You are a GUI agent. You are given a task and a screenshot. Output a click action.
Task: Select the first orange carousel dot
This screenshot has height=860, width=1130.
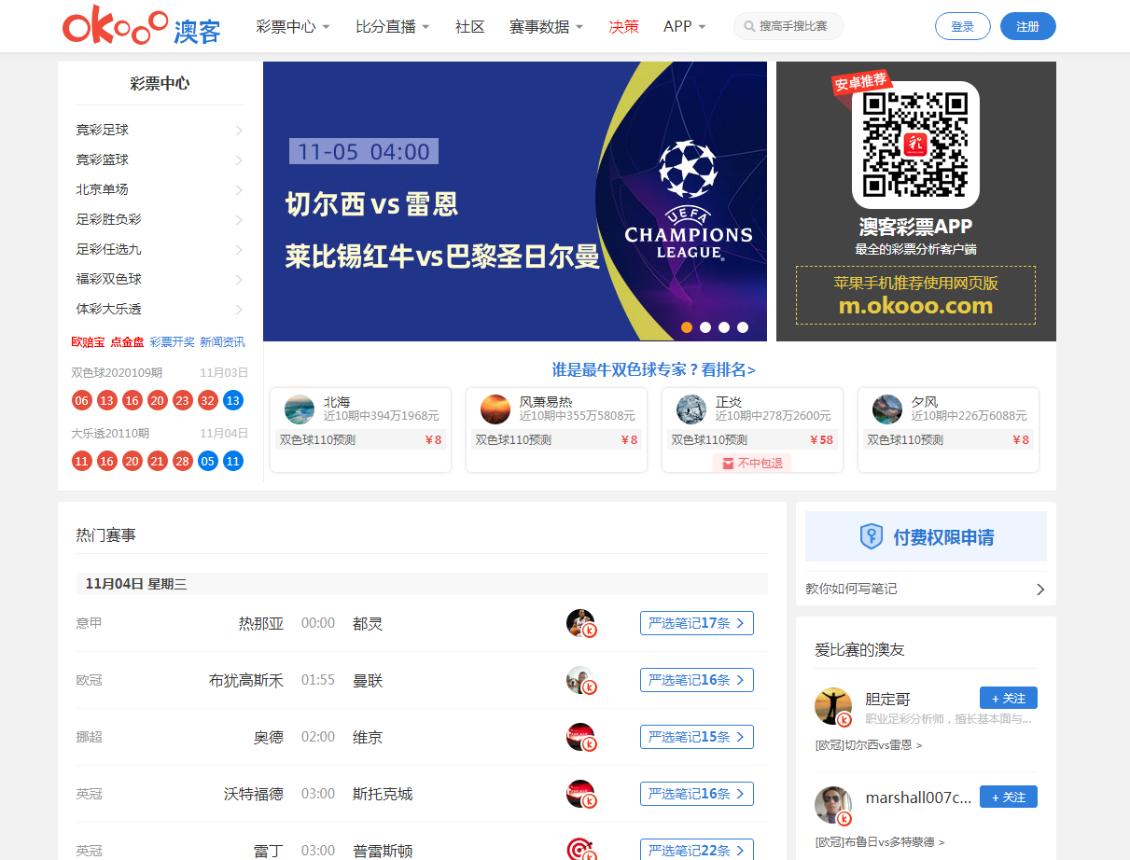pos(687,327)
